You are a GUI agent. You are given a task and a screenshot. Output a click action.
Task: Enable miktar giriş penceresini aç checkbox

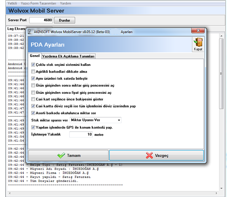tap(33, 85)
